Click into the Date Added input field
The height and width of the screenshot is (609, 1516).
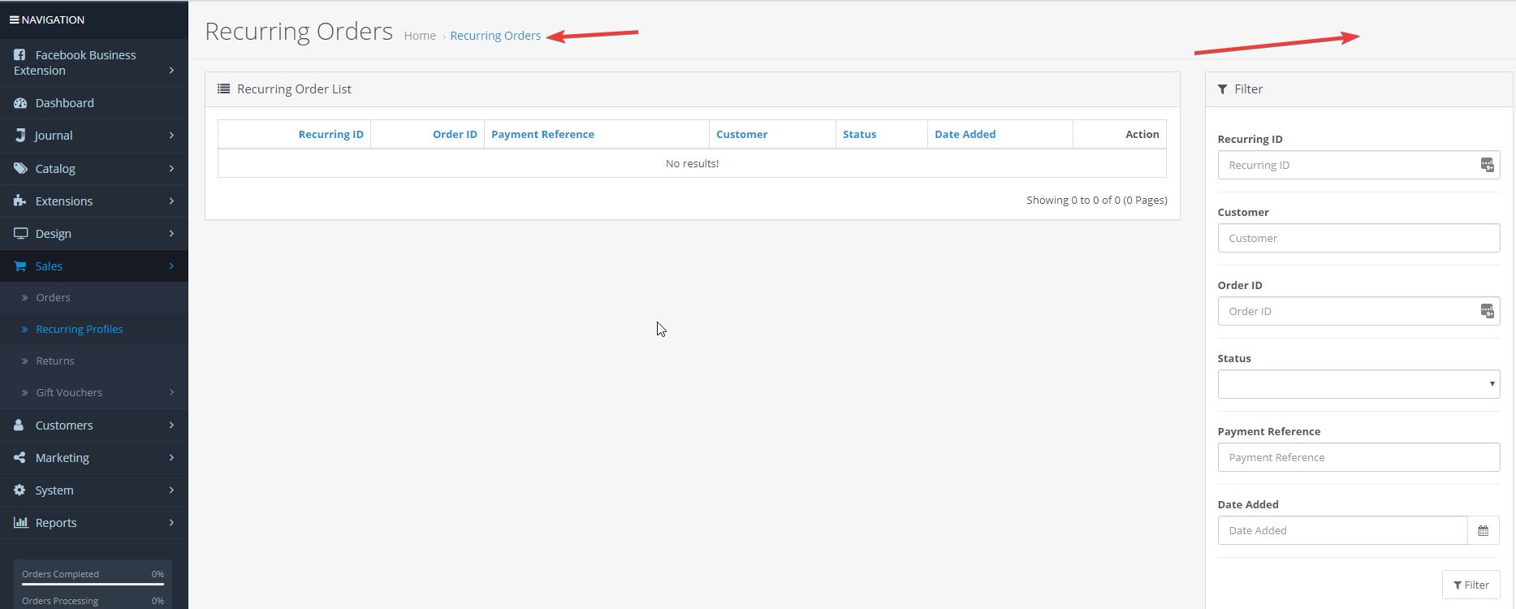pos(1343,530)
